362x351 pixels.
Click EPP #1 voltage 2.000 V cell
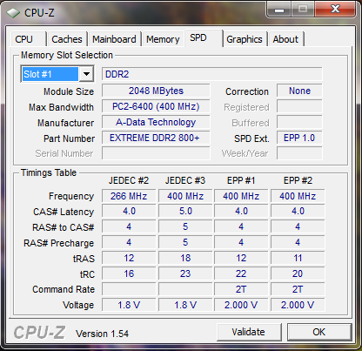[241, 305]
